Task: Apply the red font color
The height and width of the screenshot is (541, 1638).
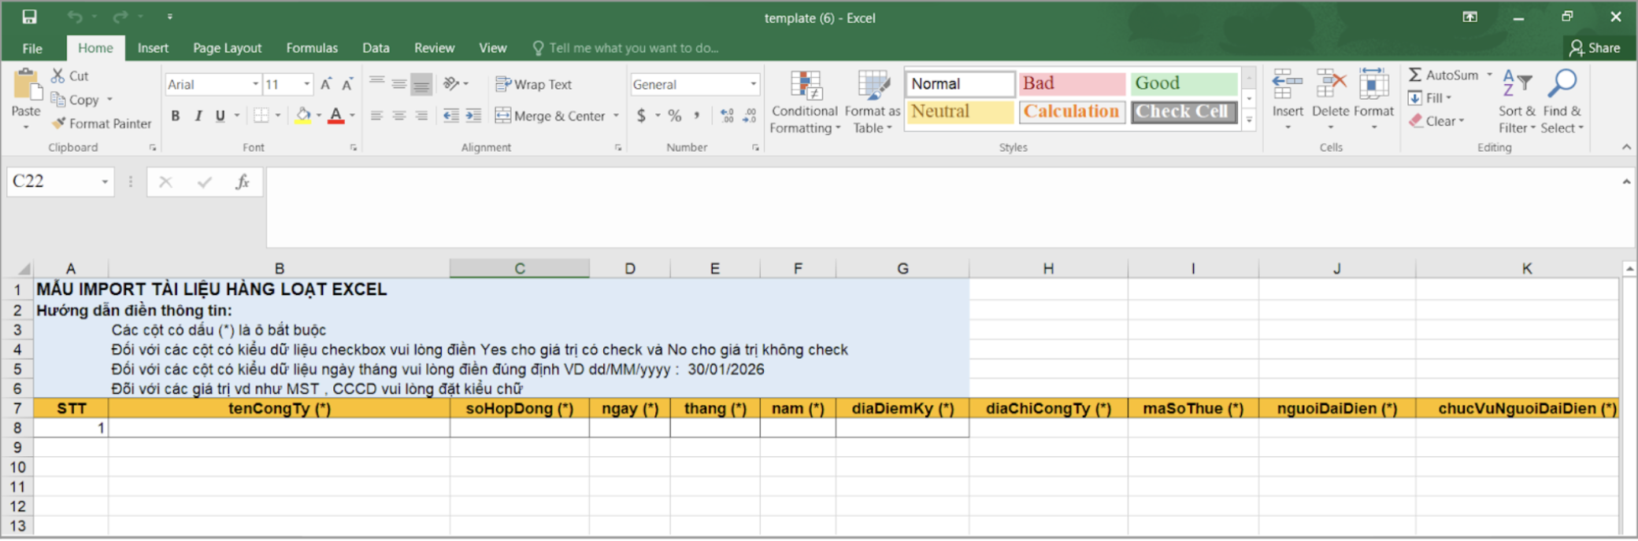Action: coord(336,116)
